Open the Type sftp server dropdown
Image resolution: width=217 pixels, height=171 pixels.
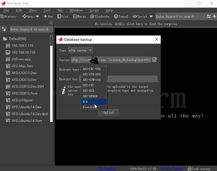pyautogui.click(x=80, y=50)
